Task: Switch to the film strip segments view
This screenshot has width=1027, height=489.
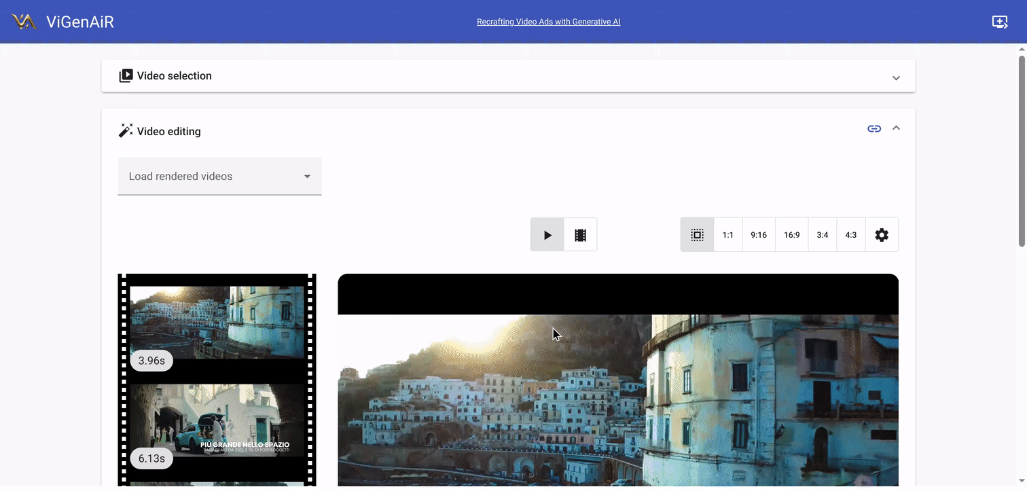Action: [580, 235]
